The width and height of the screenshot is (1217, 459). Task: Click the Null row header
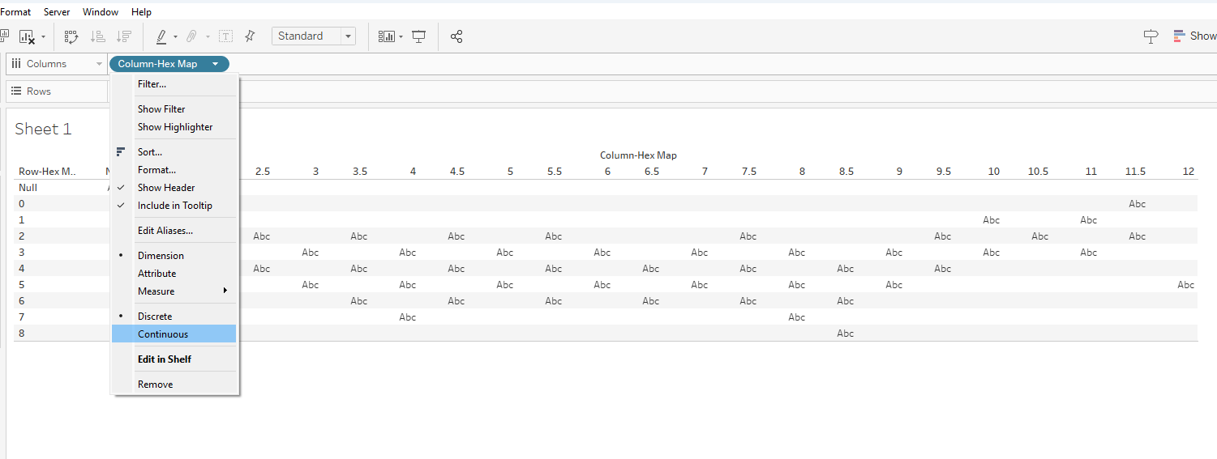pyautogui.click(x=28, y=188)
